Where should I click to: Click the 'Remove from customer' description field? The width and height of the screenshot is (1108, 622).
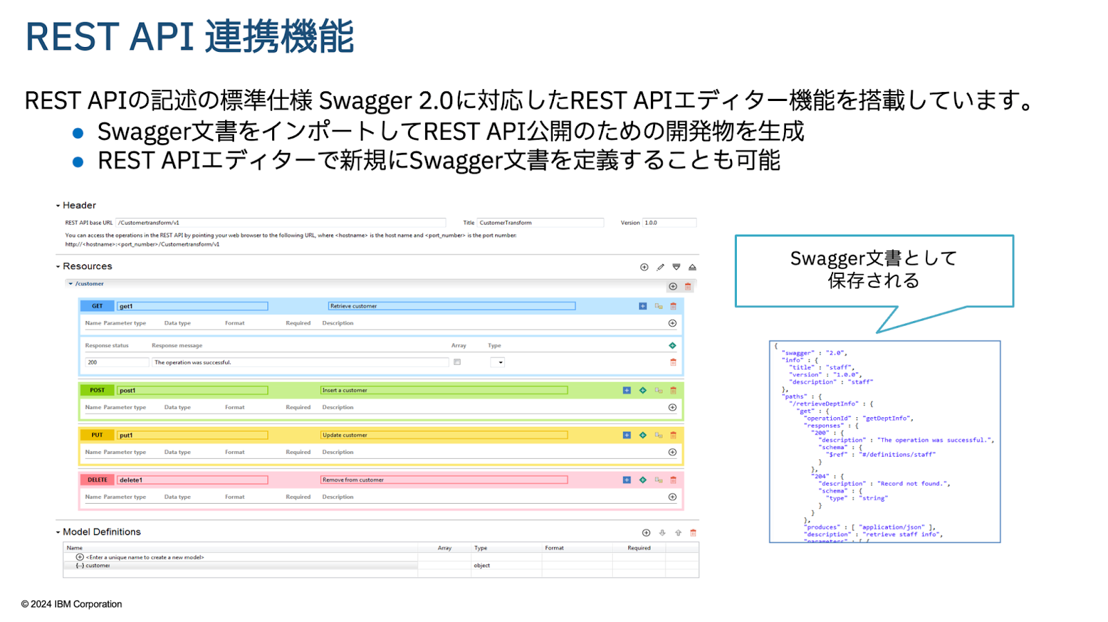pos(444,479)
